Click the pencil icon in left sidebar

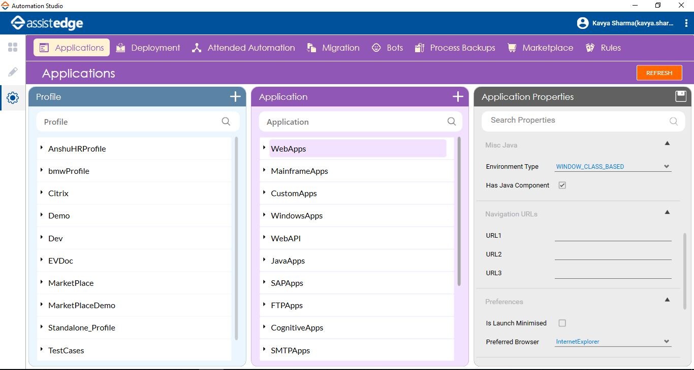(13, 72)
